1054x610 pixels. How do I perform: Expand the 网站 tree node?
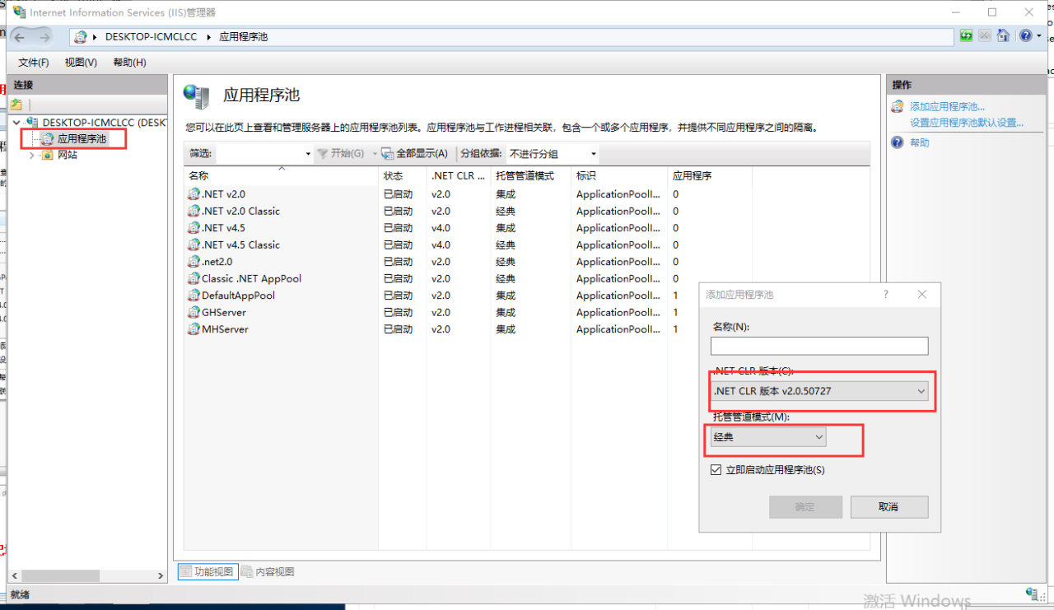click(32, 155)
